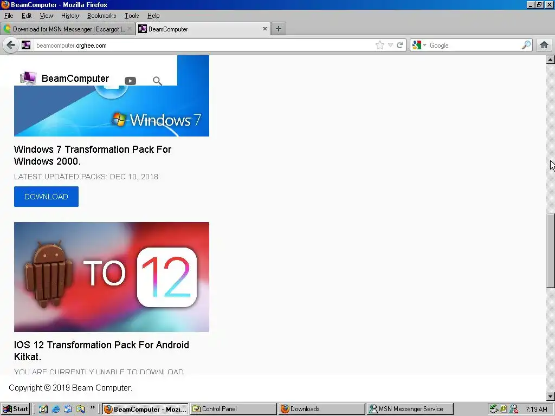Click the magnifier icon in Google search box
555x416 pixels.
click(526, 45)
